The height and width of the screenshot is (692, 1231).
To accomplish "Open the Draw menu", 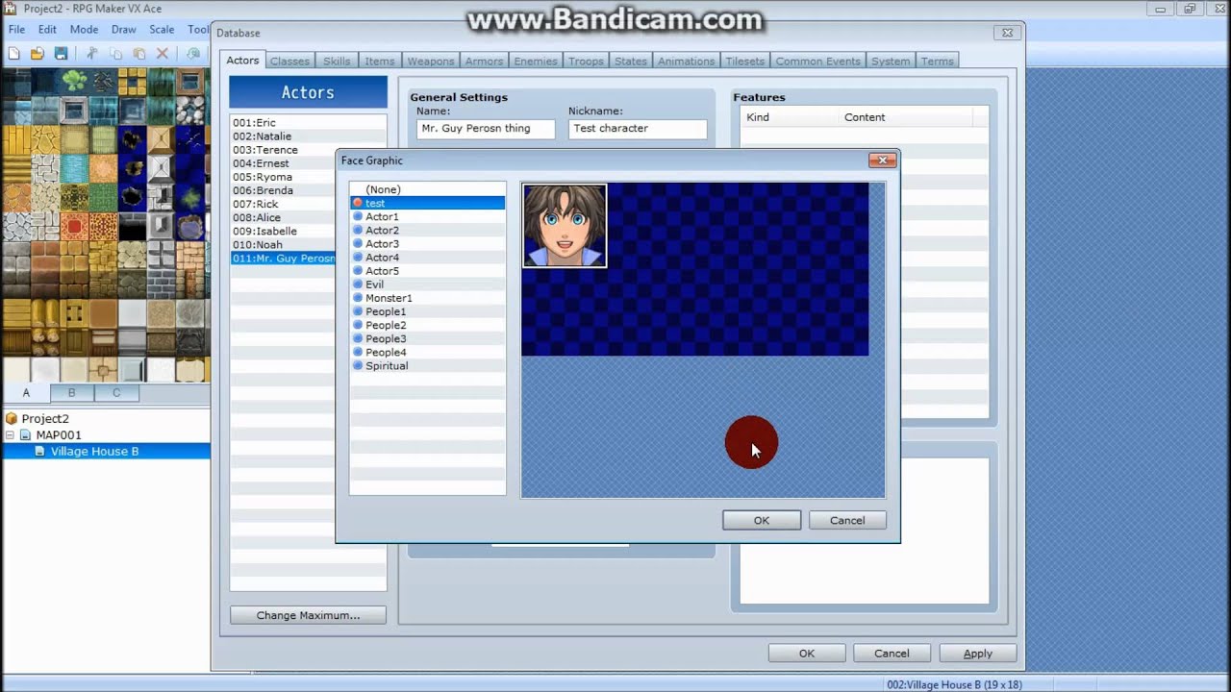I will pyautogui.click(x=123, y=30).
